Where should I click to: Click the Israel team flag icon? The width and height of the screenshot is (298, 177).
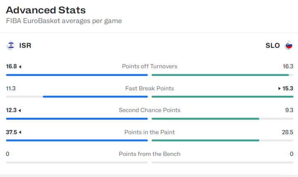pyautogui.click(x=10, y=45)
